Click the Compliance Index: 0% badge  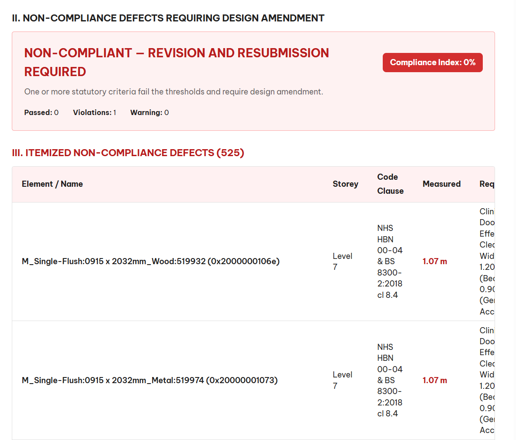point(433,62)
